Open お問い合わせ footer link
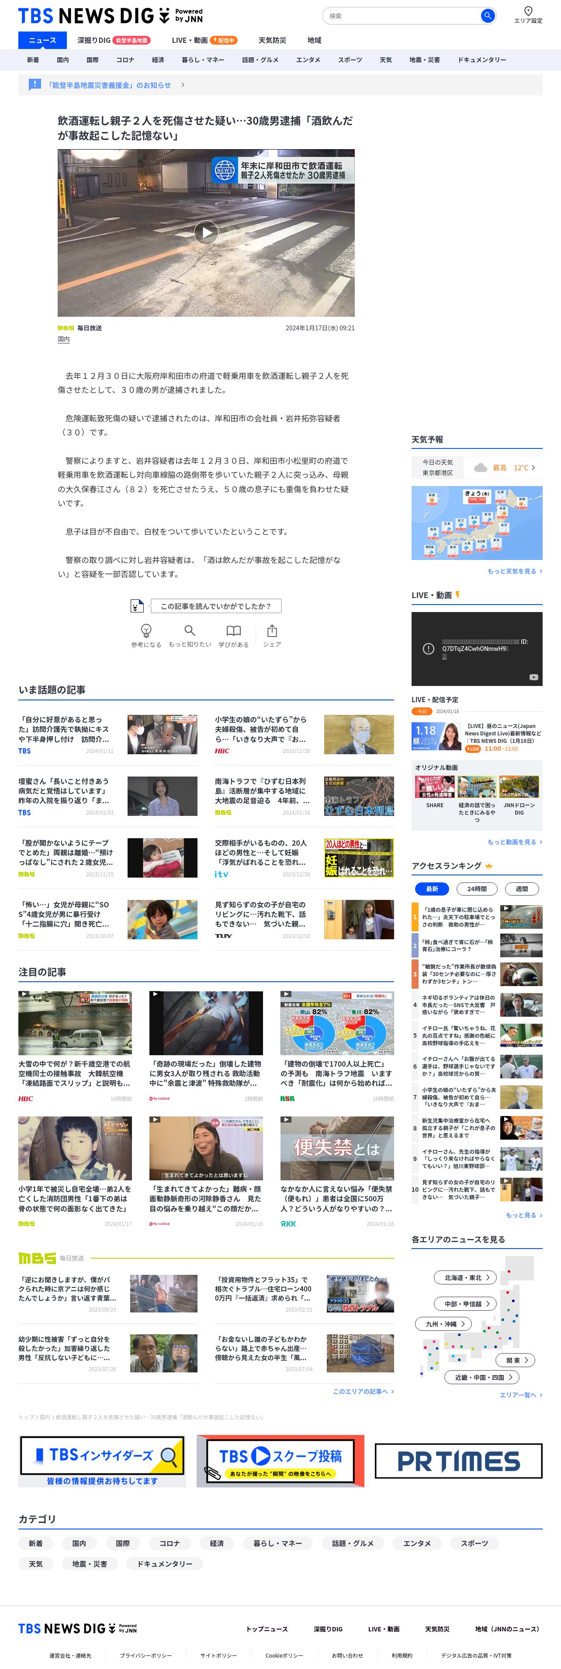This screenshot has width=561, height=1669. point(347,1655)
